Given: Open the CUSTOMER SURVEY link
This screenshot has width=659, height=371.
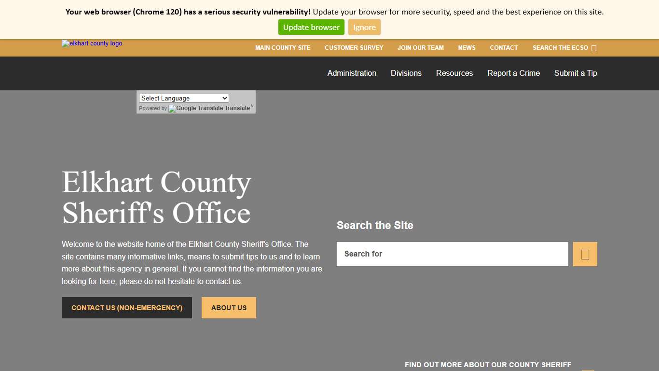Looking at the screenshot, I should coord(354,48).
